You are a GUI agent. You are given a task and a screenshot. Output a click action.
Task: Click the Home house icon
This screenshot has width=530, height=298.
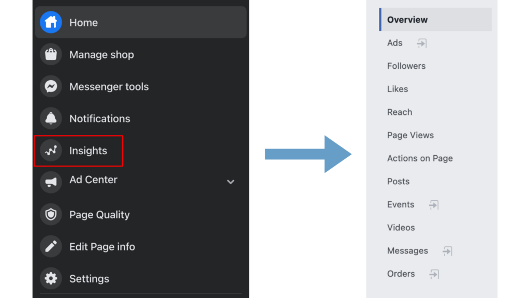click(x=51, y=22)
